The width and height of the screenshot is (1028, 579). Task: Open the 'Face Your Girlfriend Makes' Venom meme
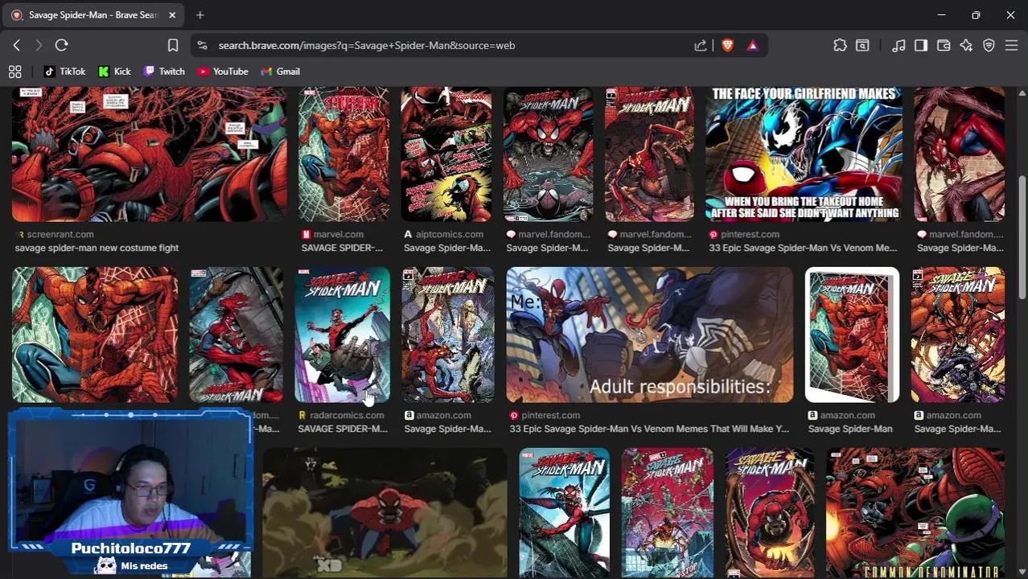804,154
